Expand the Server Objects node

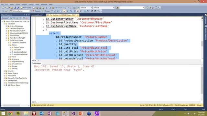4,73
